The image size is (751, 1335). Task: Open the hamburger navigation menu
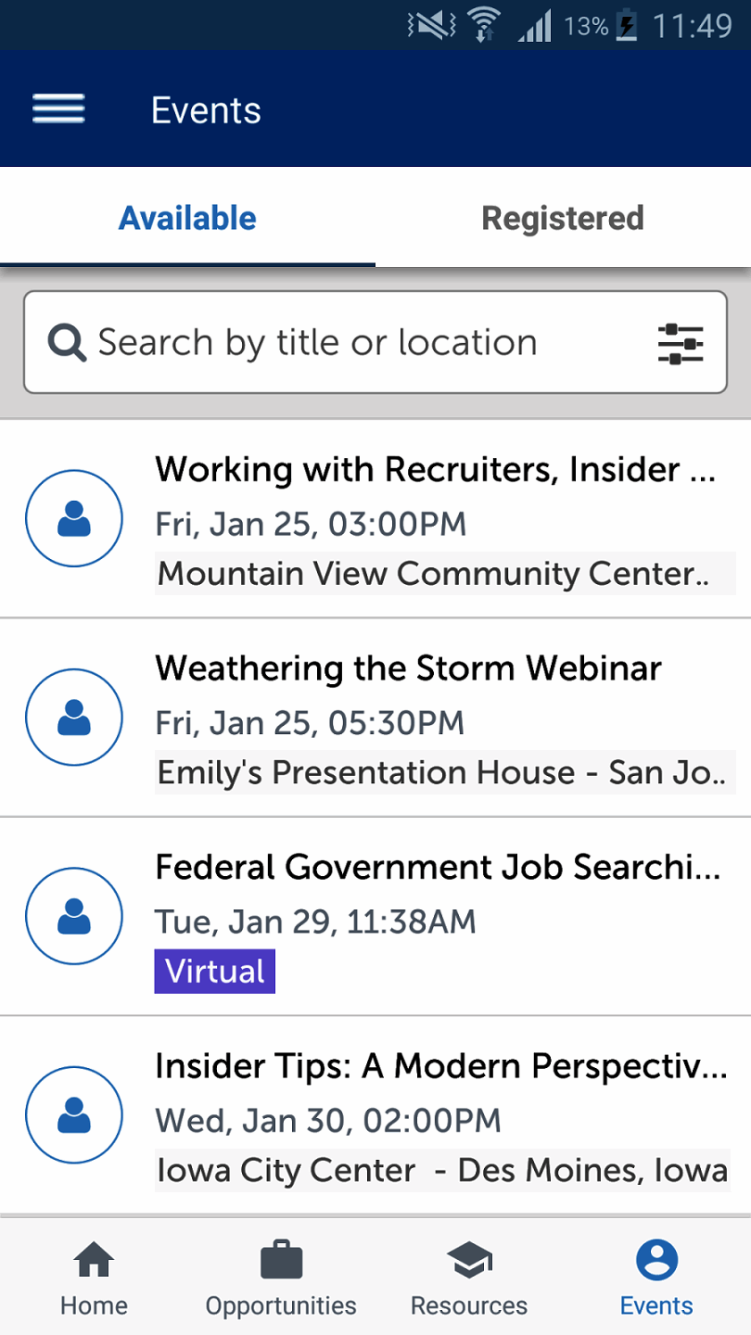(58, 110)
